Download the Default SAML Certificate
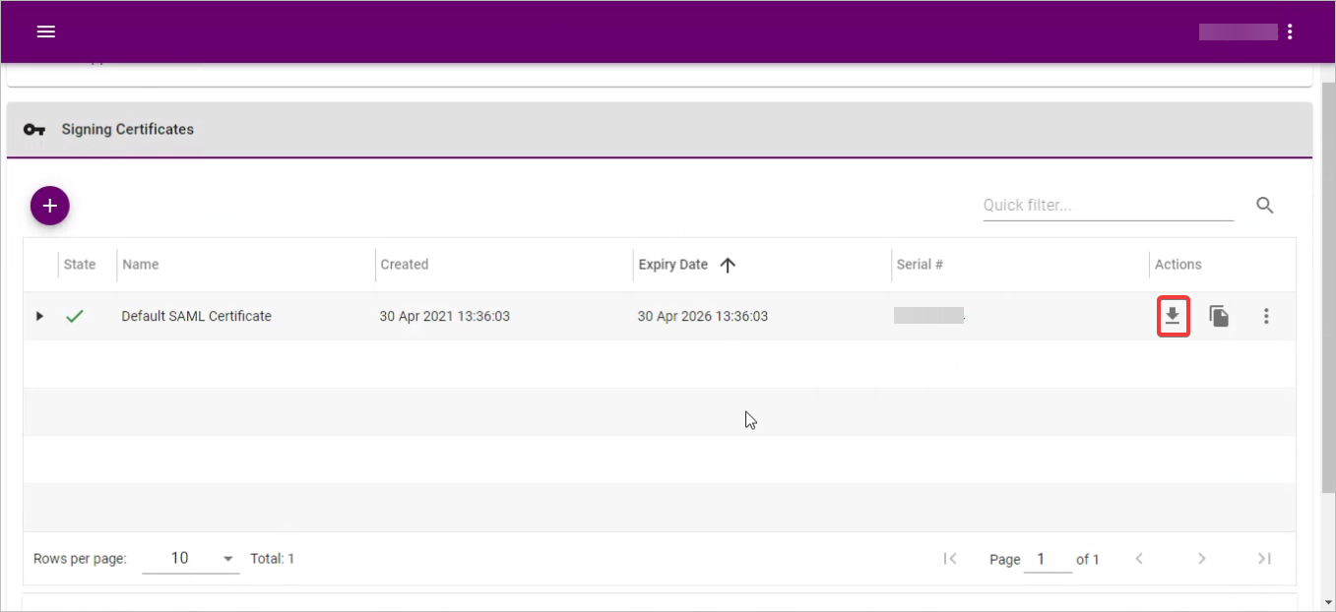 pyautogui.click(x=1173, y=317)
